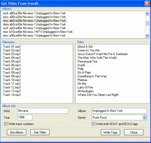Image resolution: width=151 pixels, height=143 pixels.
Task: Select the title Something In The Way
Action: (92, 76)
